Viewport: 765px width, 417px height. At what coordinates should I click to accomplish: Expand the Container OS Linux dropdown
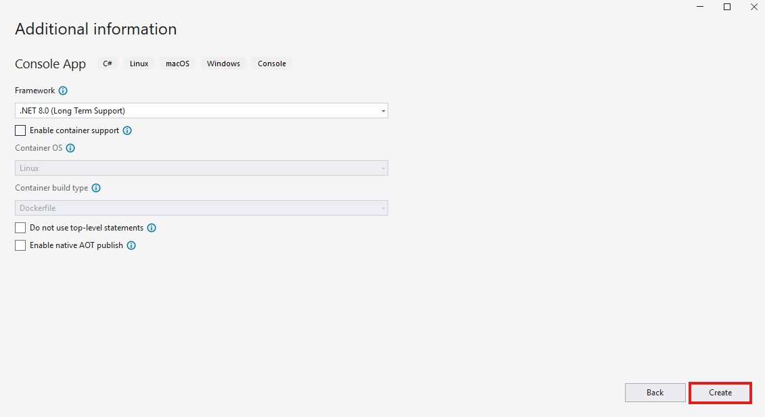point(201,168)
